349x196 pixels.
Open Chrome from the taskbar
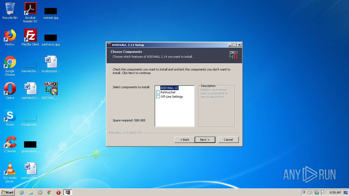49,192
